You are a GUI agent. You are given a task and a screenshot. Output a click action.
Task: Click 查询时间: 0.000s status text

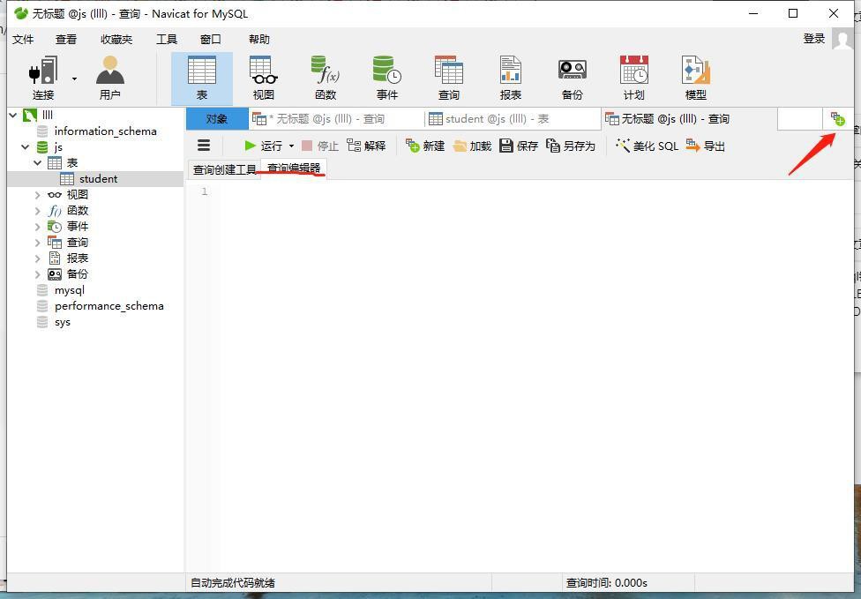[607, 582]
